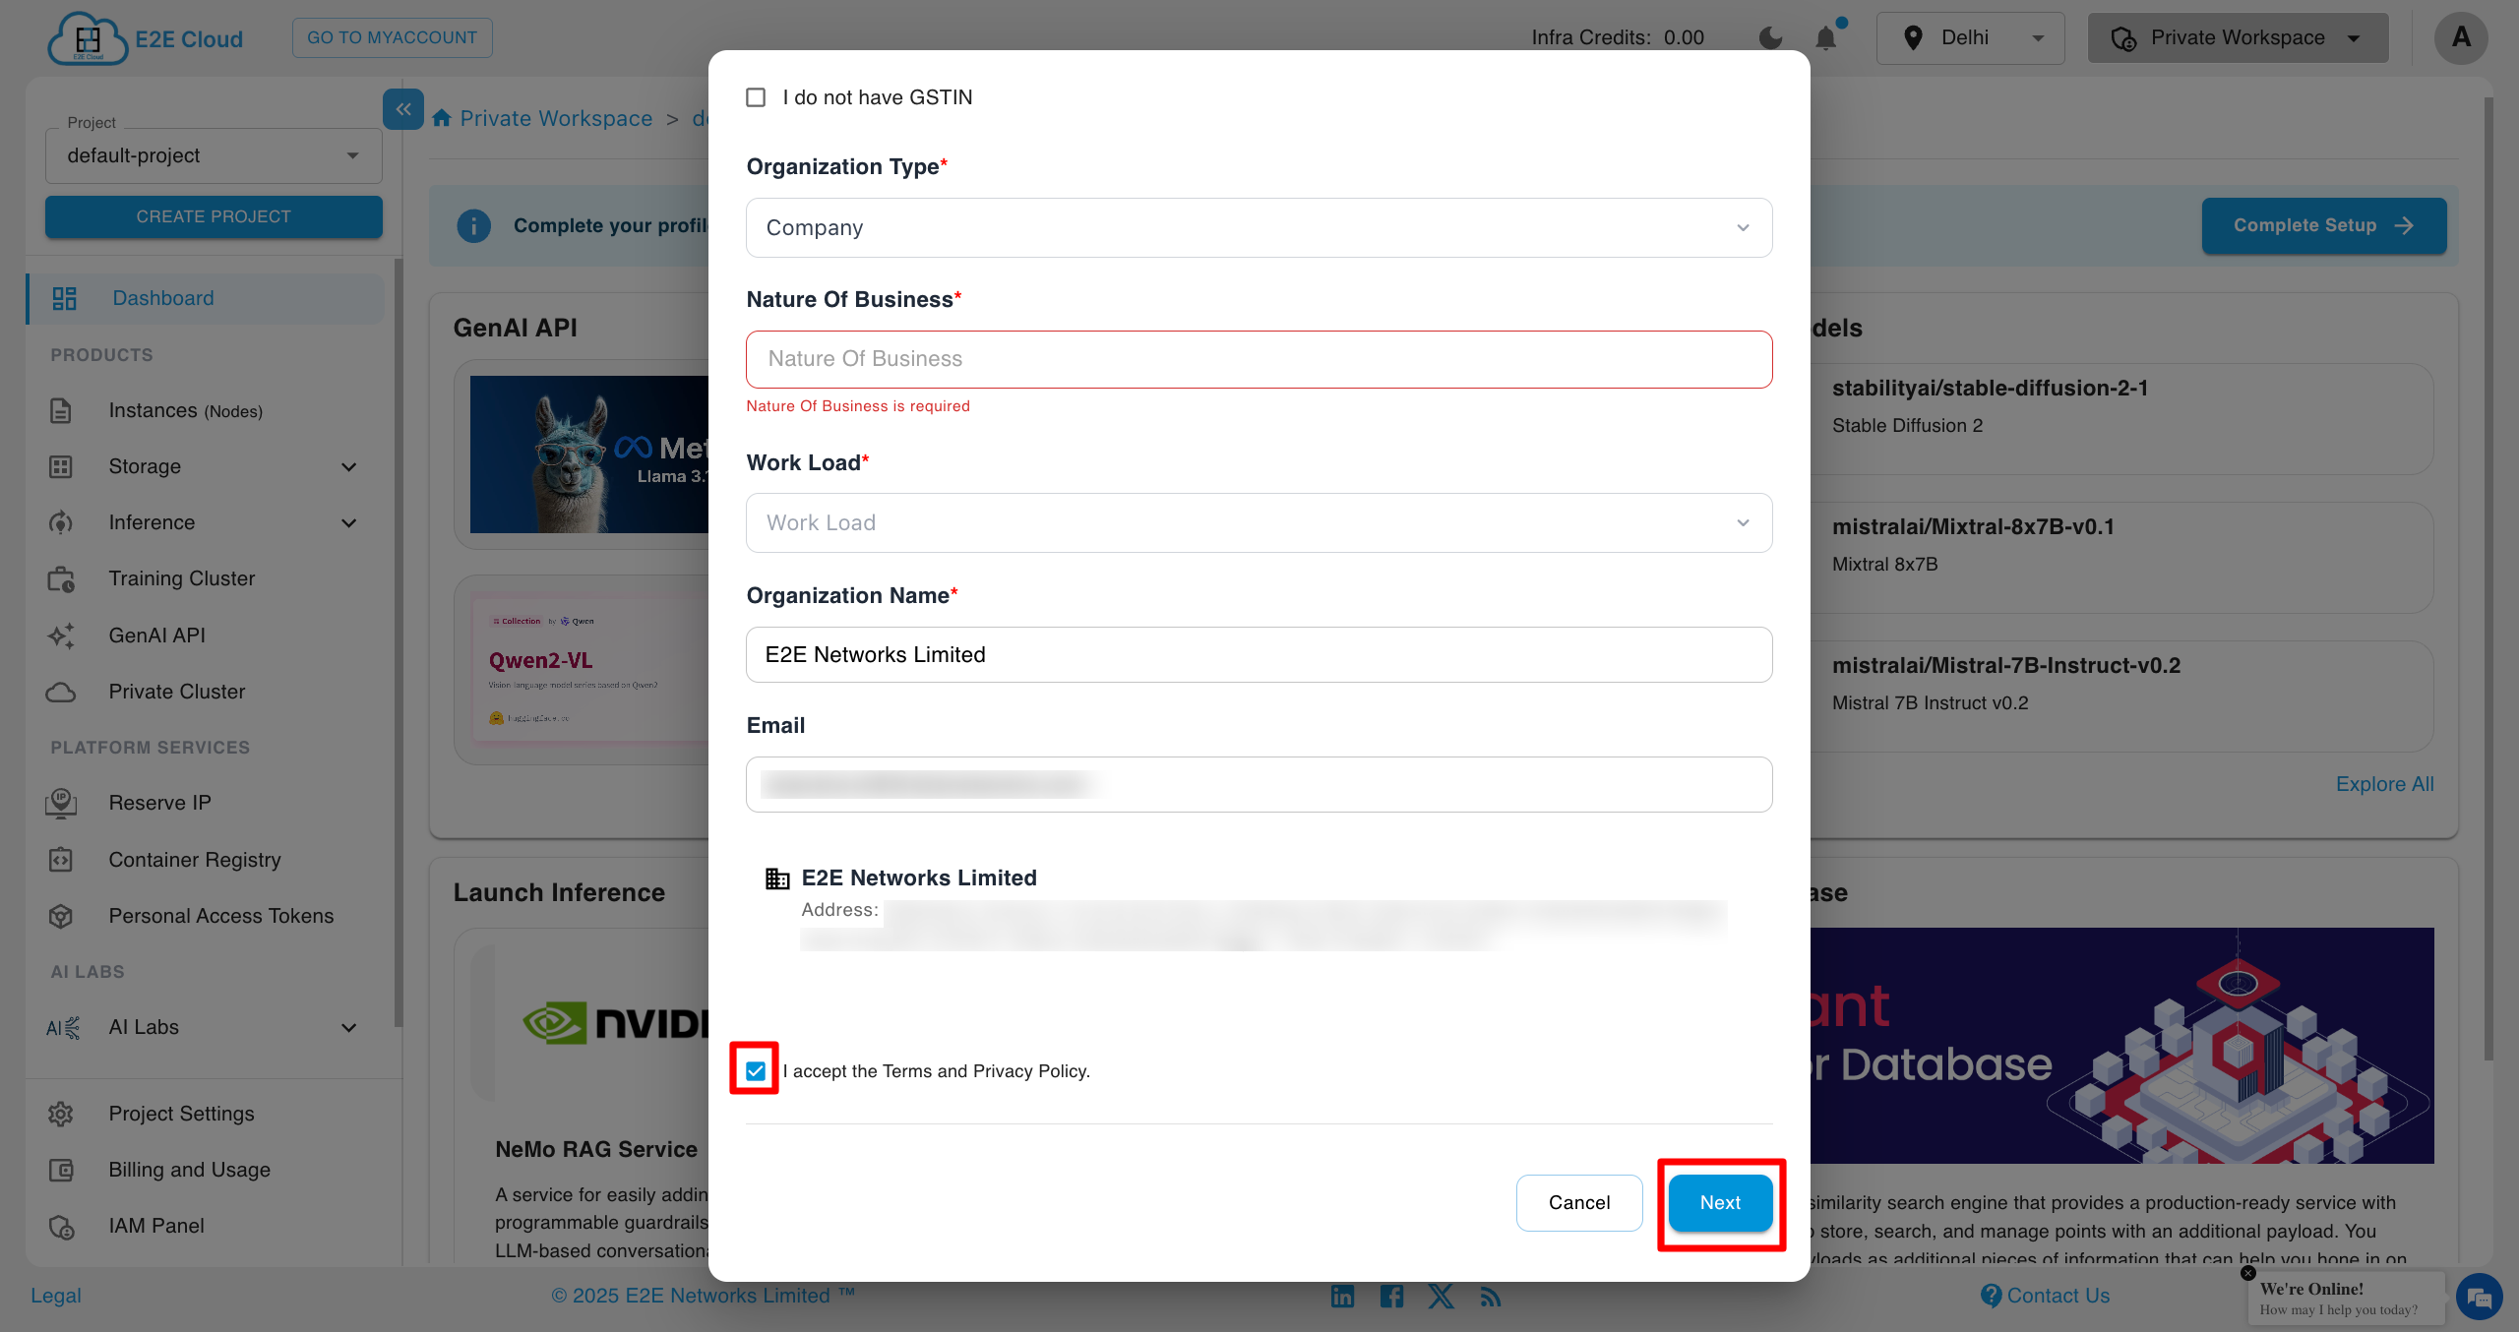Image resolution: width=2519 pixels, height=1332 pixels.
Task: Select stabilityai/stable-diffusion-2-1 model card
Action: click(2121, 418)
